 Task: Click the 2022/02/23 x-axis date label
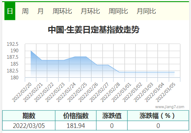55,92
